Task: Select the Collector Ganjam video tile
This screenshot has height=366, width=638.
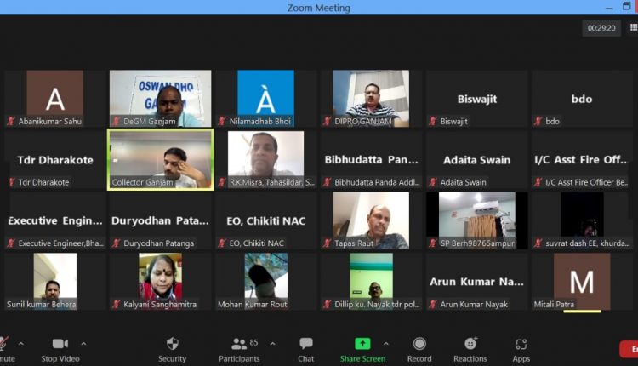Action: pos(160,158)
